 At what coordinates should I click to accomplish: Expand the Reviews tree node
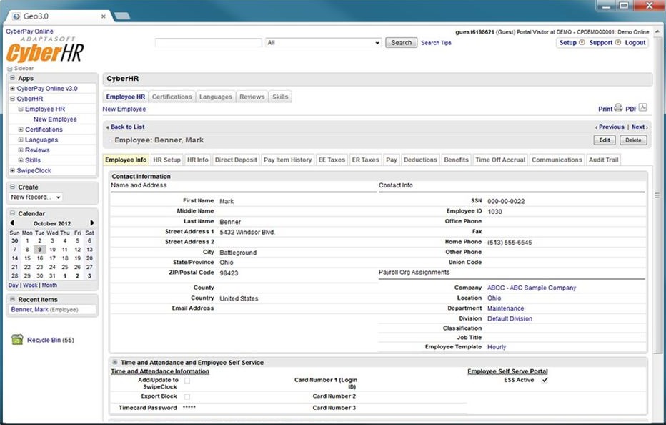(21, 150)
